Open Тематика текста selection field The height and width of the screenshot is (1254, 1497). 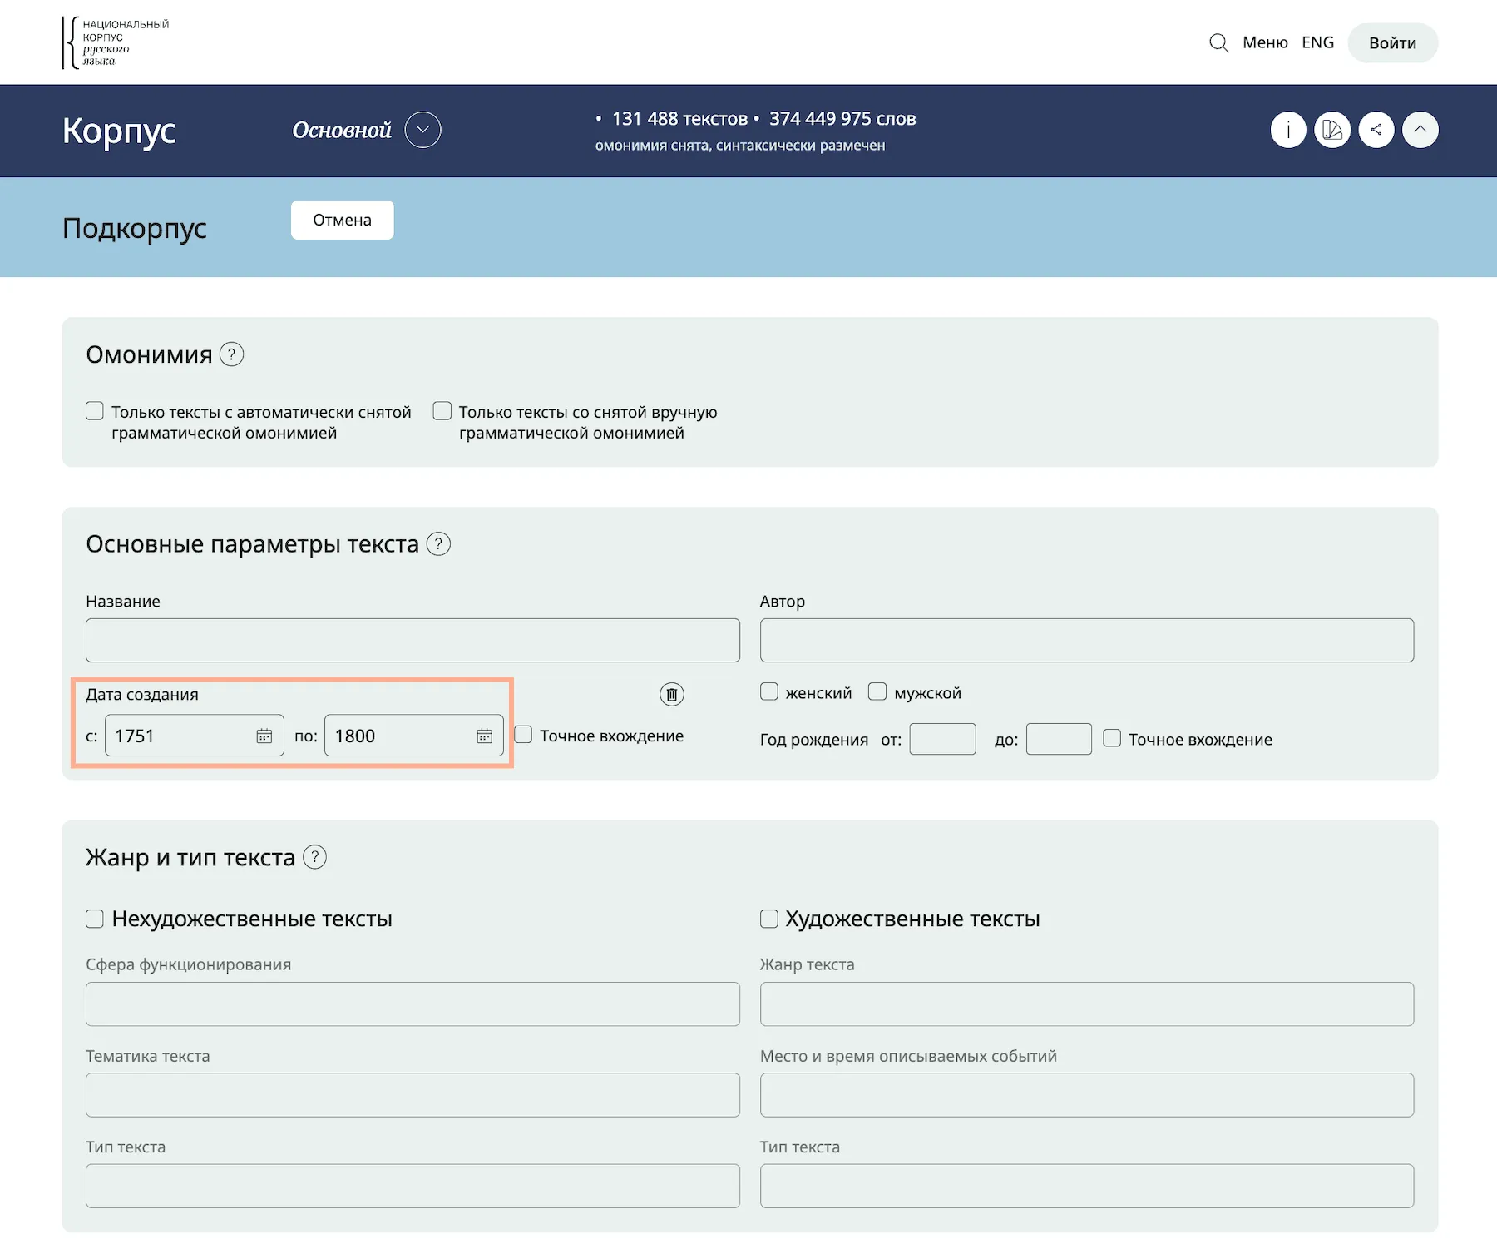coord(413,1095)
